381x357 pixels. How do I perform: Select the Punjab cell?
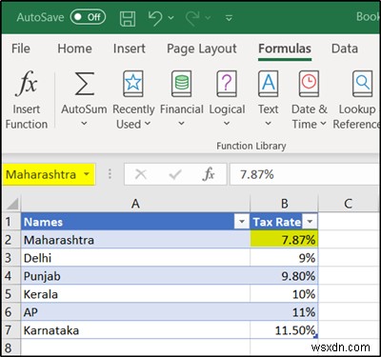pos(135,276)
